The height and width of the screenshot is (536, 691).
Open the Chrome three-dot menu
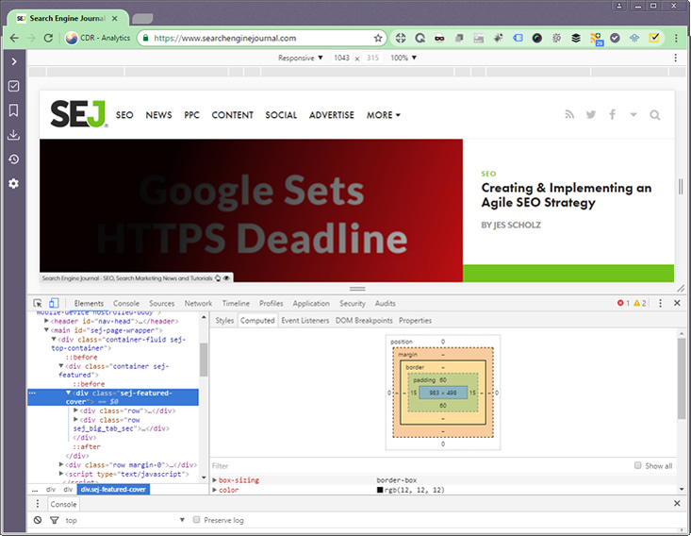point(676,38)
